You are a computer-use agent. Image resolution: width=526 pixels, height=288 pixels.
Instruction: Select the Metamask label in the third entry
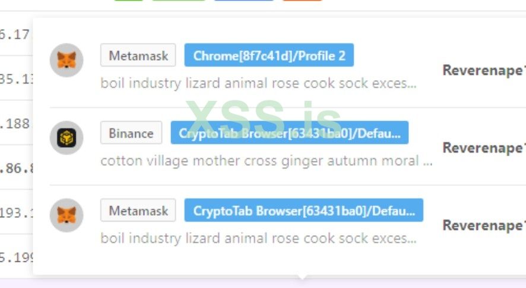pyautogui.click(x=138, y=211)
